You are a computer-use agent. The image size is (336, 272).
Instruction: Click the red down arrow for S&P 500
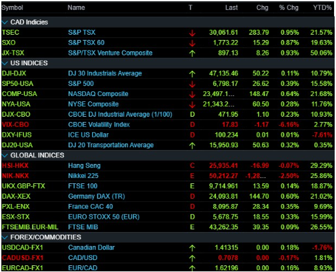[192, 84]
